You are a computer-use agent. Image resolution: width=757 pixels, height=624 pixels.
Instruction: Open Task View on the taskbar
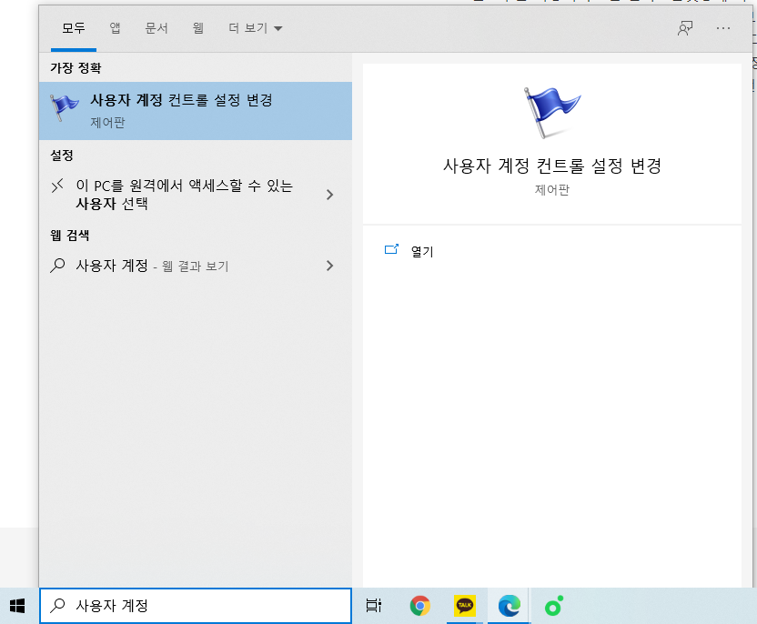coord(373,606)
